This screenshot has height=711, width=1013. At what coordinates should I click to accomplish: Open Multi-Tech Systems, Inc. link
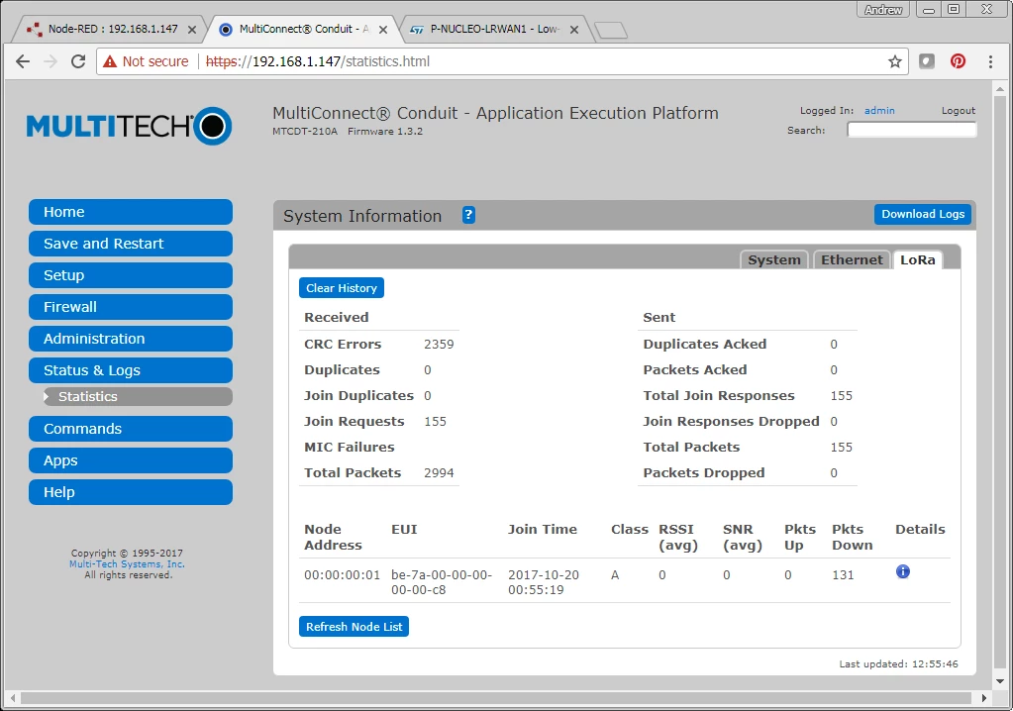tap(128, 563)
